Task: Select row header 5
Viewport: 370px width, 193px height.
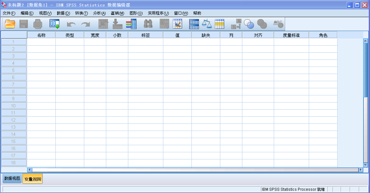Action: pos(14,70)
